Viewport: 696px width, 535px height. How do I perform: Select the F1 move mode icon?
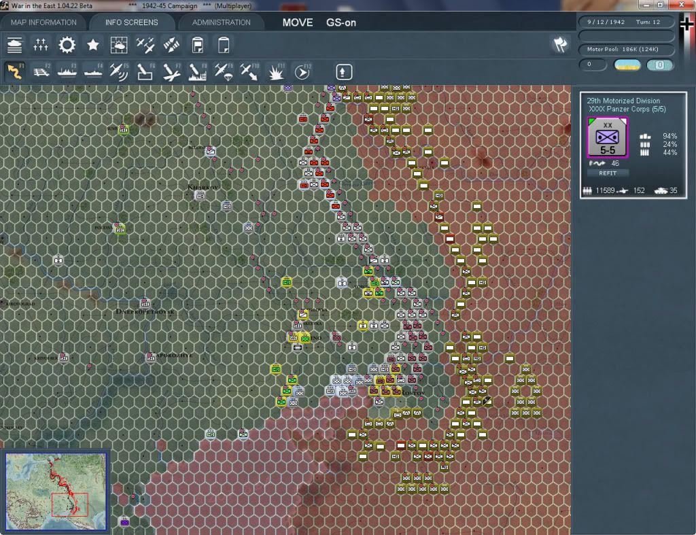click(x=15, y=71)
